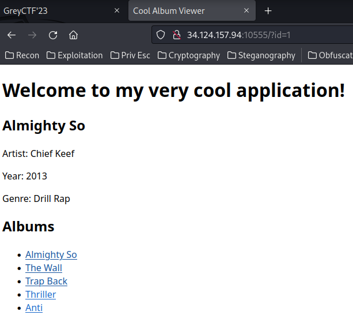Open a new browser tab

(x=268, y=11)
